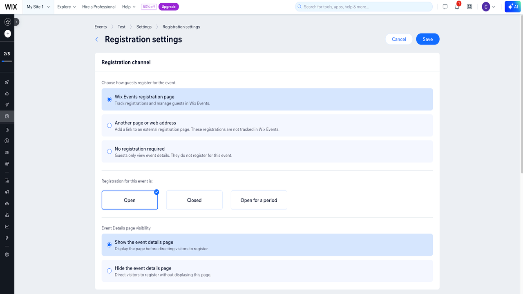Screen dimensions: 523x294
Task: Click the purple Upgrade button
Action: [x=168, y=7]
